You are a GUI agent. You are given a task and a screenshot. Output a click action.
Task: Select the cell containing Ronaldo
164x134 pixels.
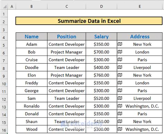point(31,106)
